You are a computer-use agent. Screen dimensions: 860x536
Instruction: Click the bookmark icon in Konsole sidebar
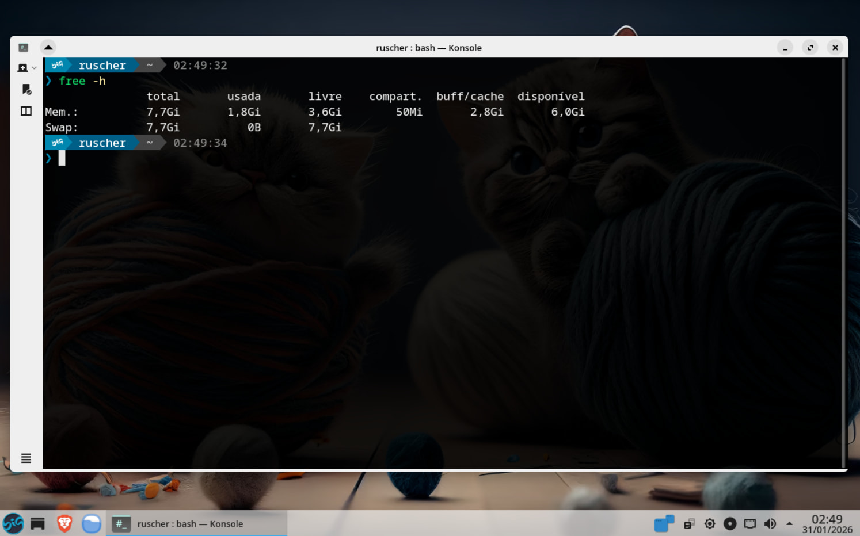pyautogui.click(x=26, y=89)
